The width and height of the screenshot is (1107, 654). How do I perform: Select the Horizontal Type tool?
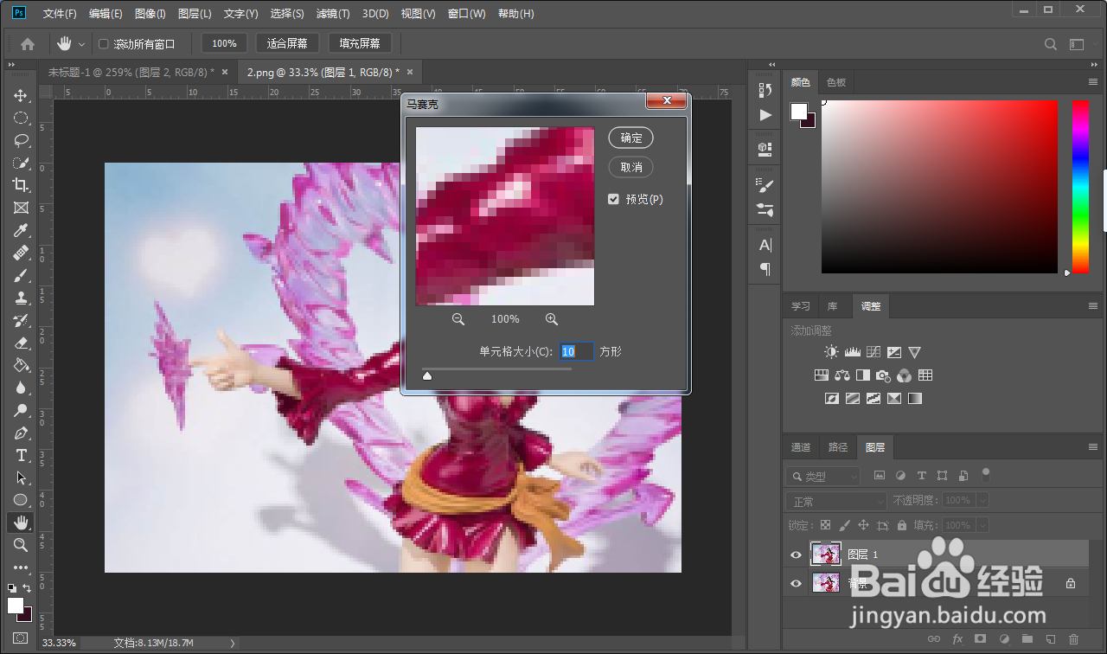click(21, 455)
